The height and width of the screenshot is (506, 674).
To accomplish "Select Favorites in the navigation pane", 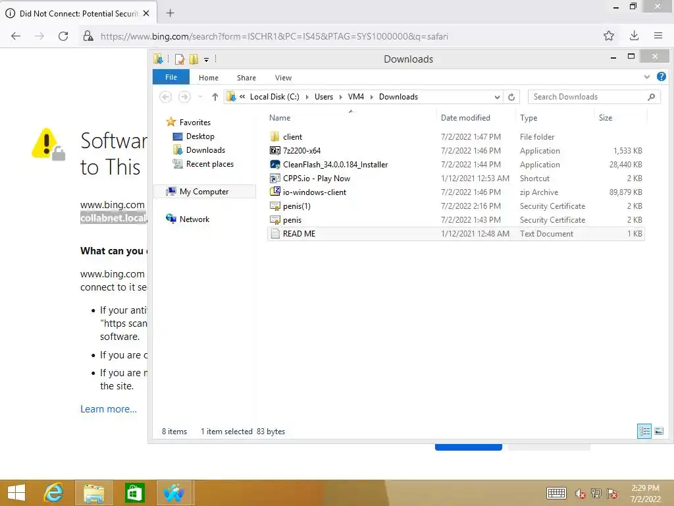I will point(195,122).
